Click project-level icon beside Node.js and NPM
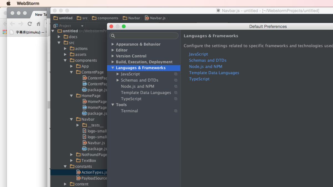Image resolution: width=333 pixels, height=187 pixels. [x=176, y=86]
